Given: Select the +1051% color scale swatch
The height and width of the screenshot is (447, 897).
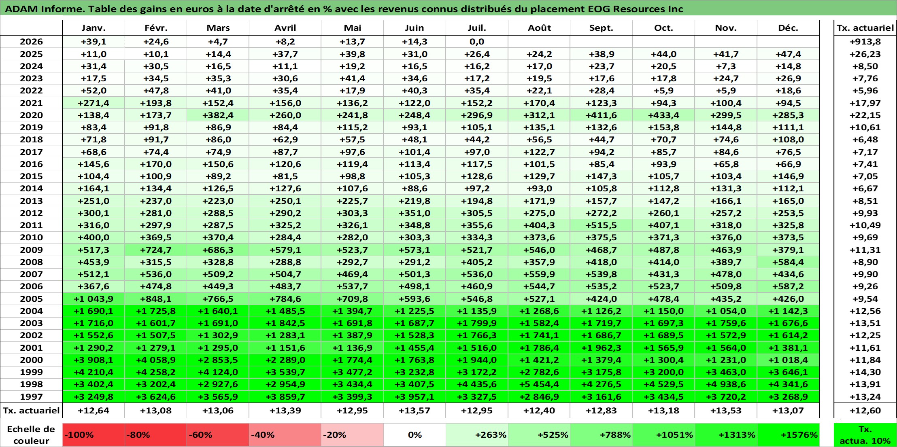Looking at the screenshot, I should 663,435.
